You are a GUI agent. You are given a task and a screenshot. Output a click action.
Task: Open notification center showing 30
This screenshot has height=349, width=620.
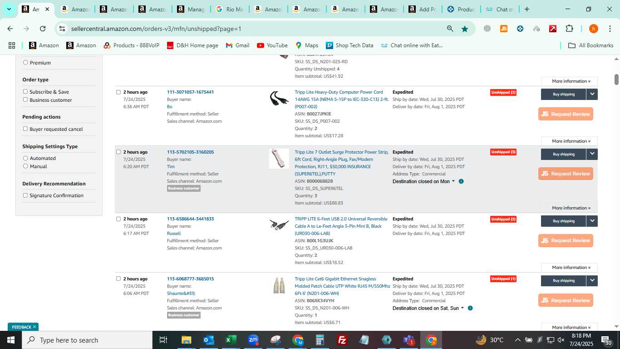point(607,340)
